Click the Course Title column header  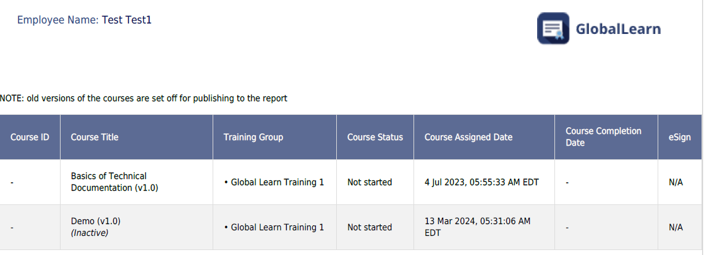click(137, 137)
